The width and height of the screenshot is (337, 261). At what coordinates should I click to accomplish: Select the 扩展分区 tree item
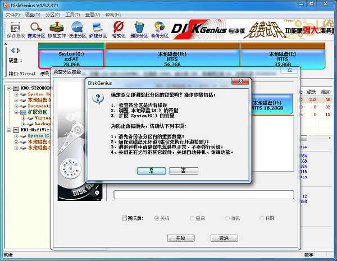(x=38, y=112)
